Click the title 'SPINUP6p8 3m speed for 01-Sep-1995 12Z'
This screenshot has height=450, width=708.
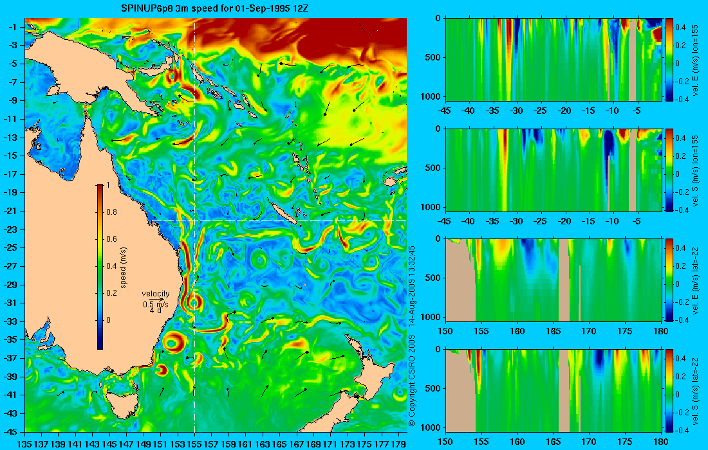coord(215,8)
